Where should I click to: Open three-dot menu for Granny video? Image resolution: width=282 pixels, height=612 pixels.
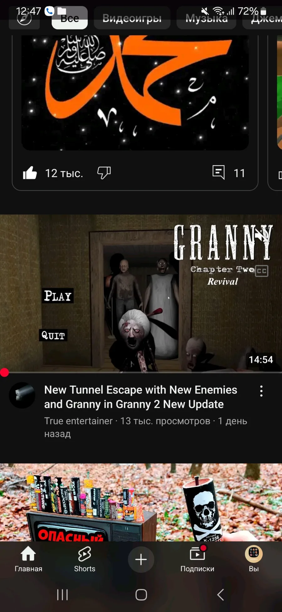click(261, 391)
